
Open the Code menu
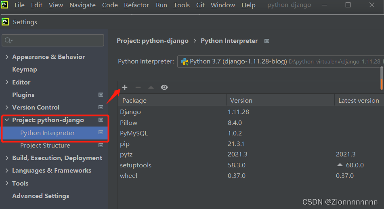click(x=110, y=5)
